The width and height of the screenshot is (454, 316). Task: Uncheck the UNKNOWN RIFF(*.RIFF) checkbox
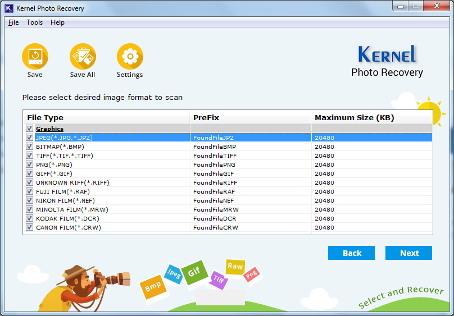[29, 182]
